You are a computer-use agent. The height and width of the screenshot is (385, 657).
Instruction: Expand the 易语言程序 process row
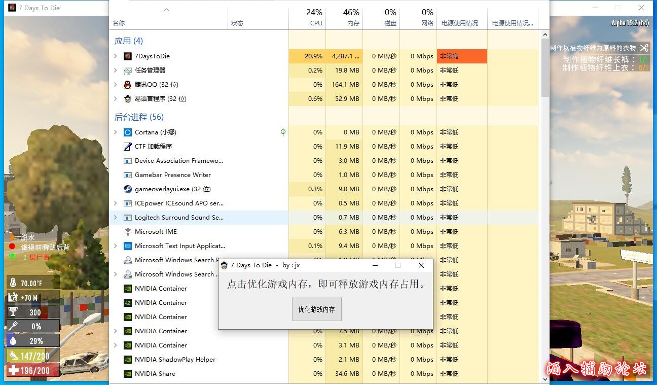[116, 99]
